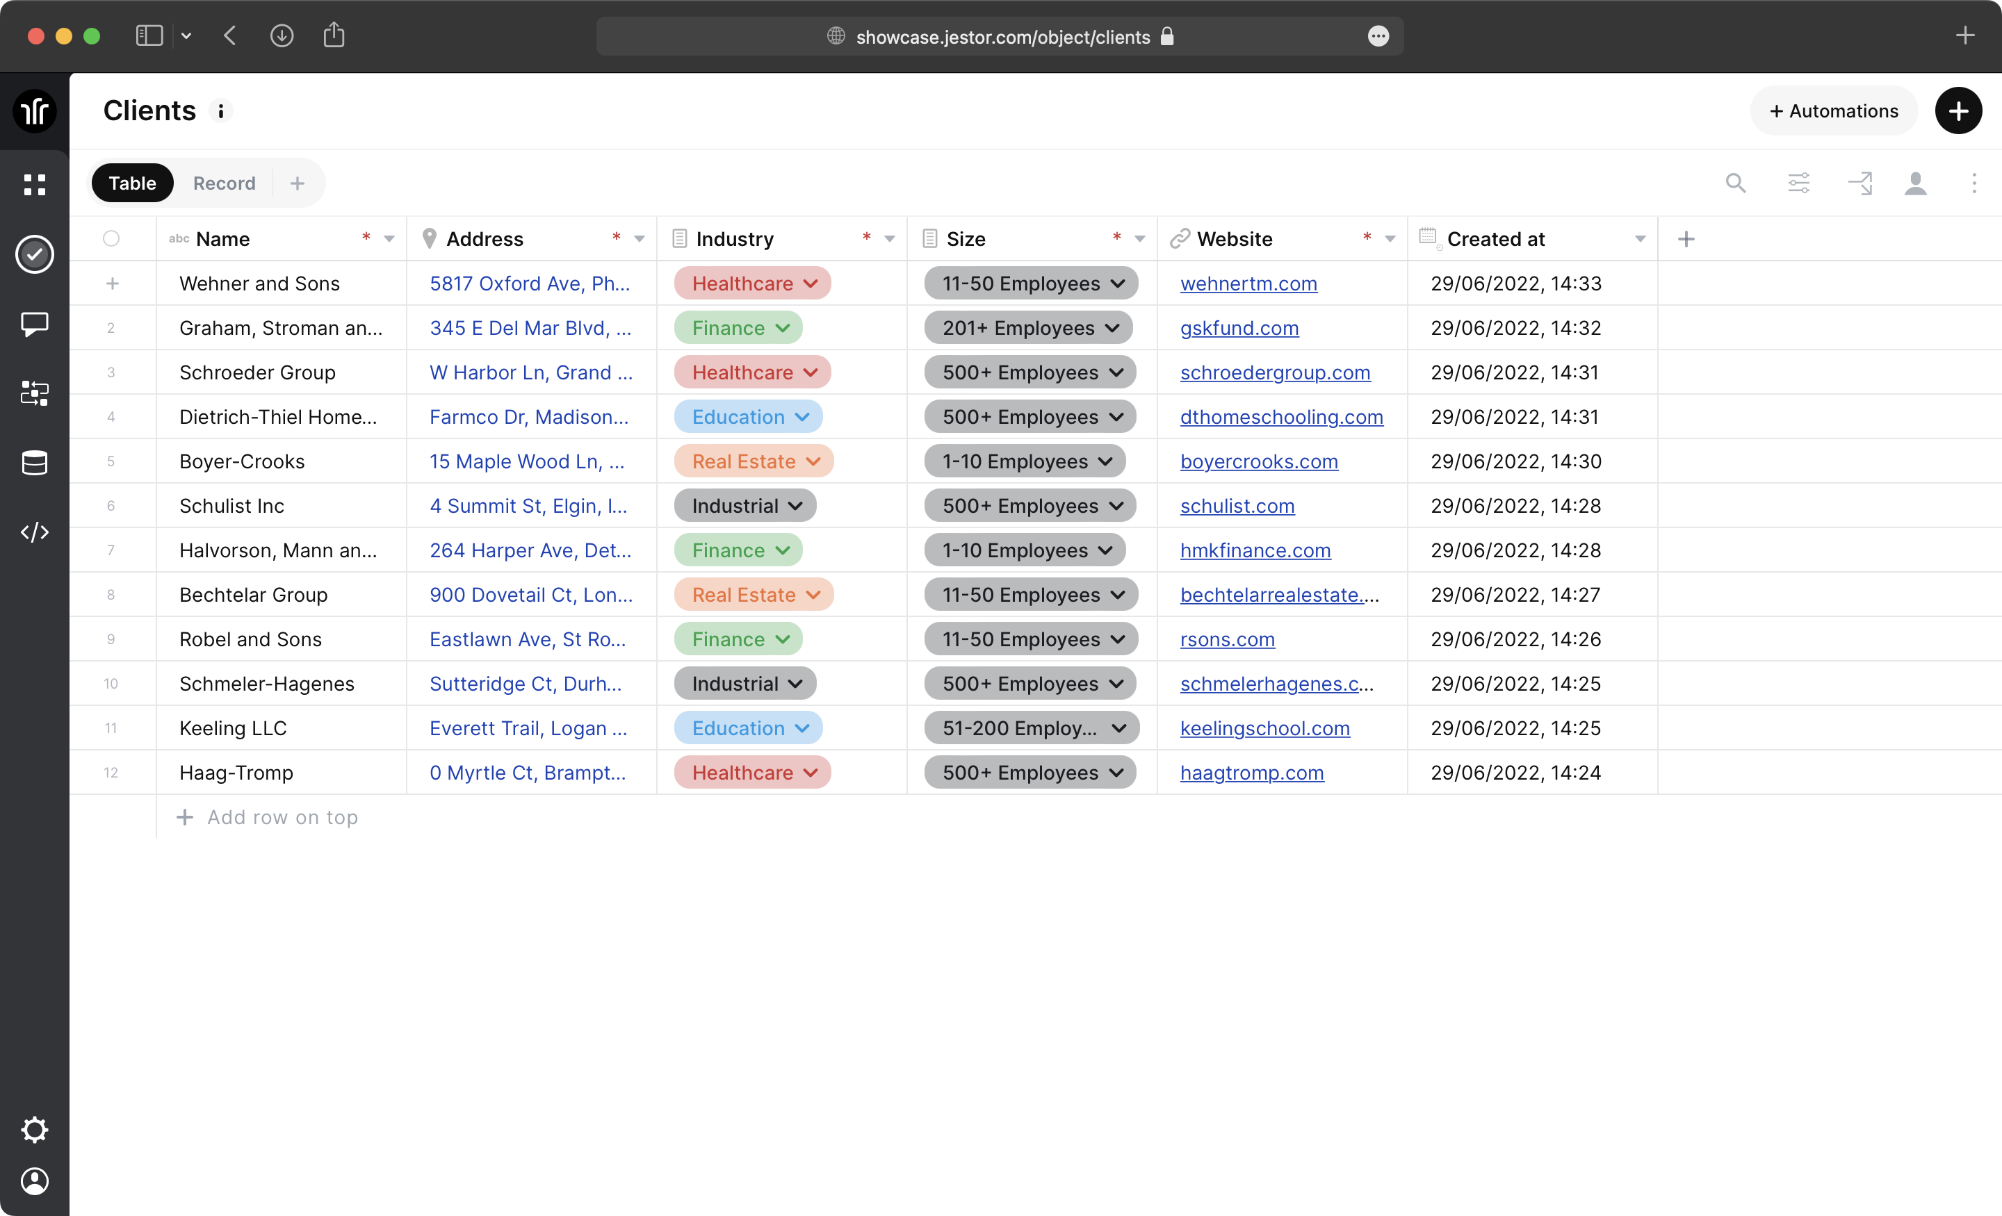The image size is (2002, 1216).
Task: Click the + Automations button
Action: (x=1833, y=110)
